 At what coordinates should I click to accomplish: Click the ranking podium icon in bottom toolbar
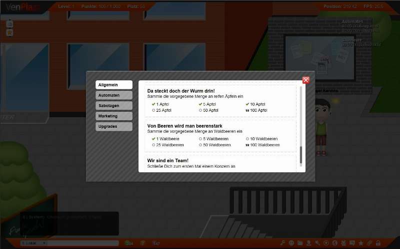343,243
